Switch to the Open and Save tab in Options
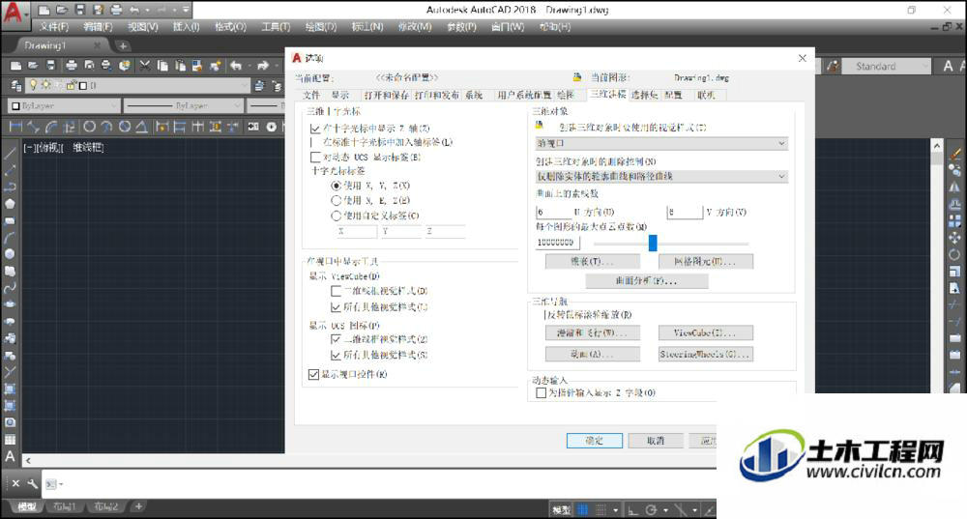Screen dimensions: 967x519 click(x=386, y=95)
